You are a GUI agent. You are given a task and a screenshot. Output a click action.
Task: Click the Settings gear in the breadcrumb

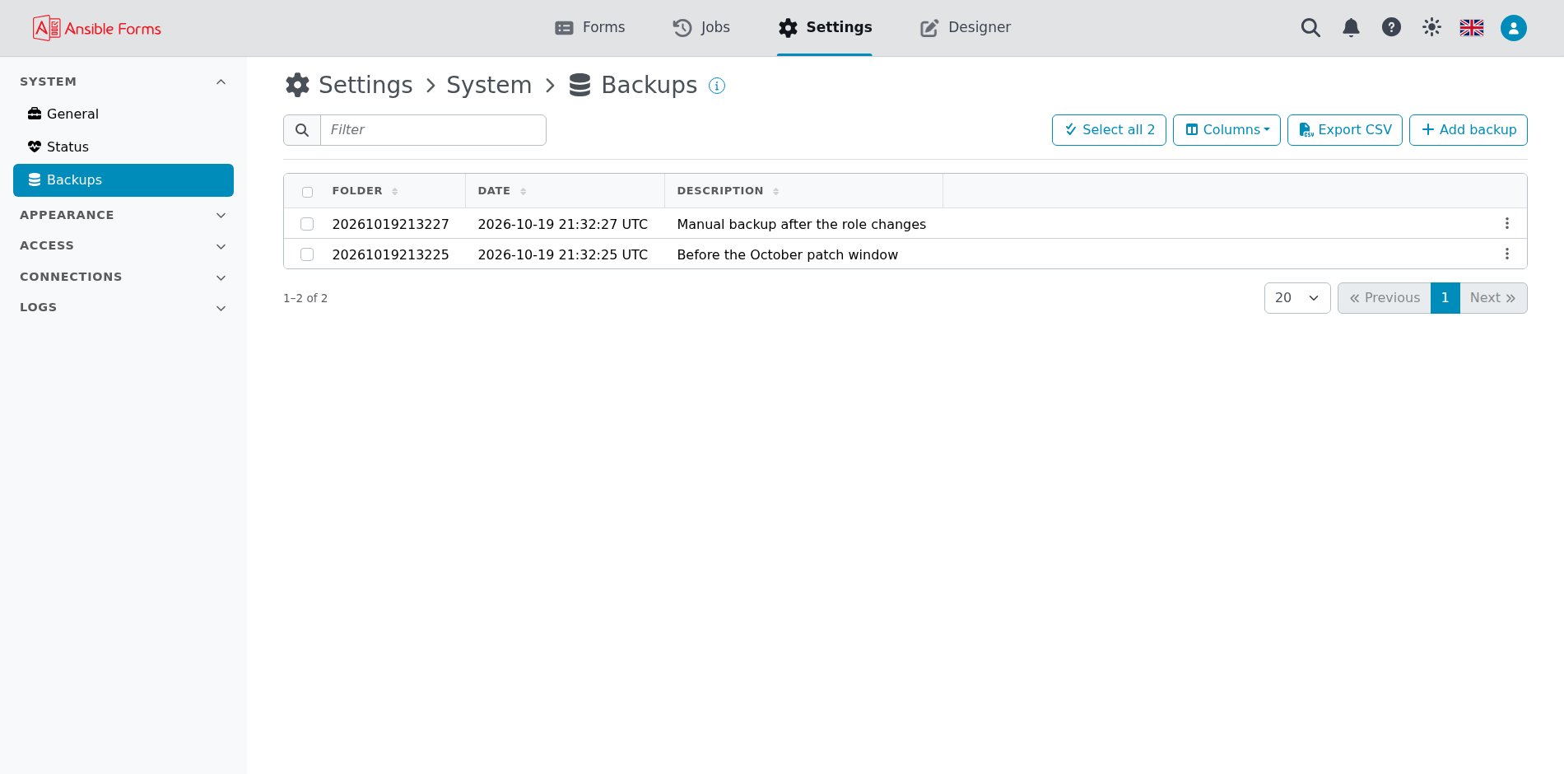point(297,85)
